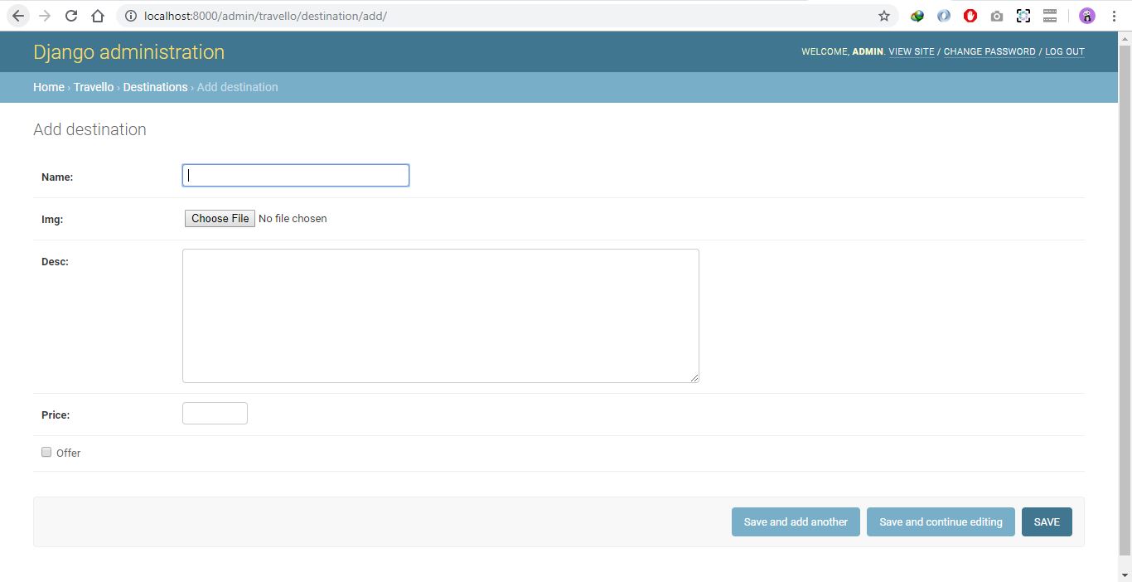Image resolution: width=1132 pixels, height=582 pixels.
Task: Open the Chrome profile avatar
Action: 1086,16
